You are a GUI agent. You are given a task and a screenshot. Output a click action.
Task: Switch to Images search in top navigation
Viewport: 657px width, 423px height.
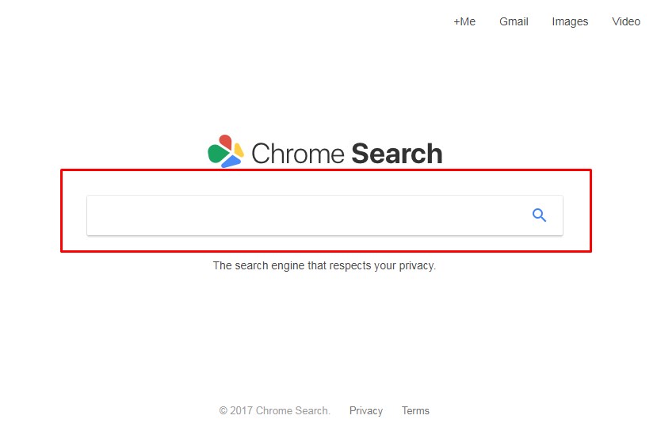coord(570,21)
